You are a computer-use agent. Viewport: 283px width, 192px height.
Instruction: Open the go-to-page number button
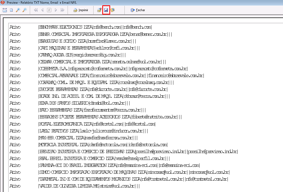point(49,10)
